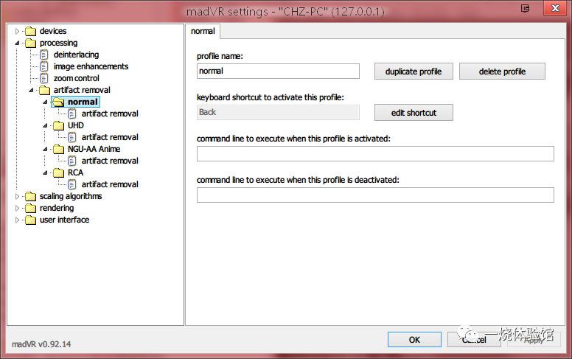Click the user interface folder icon

point(30,220)
